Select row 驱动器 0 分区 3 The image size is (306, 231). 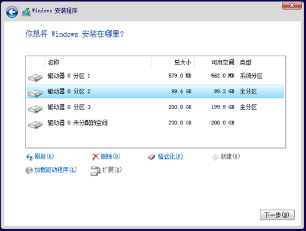[x=156, y=107]
